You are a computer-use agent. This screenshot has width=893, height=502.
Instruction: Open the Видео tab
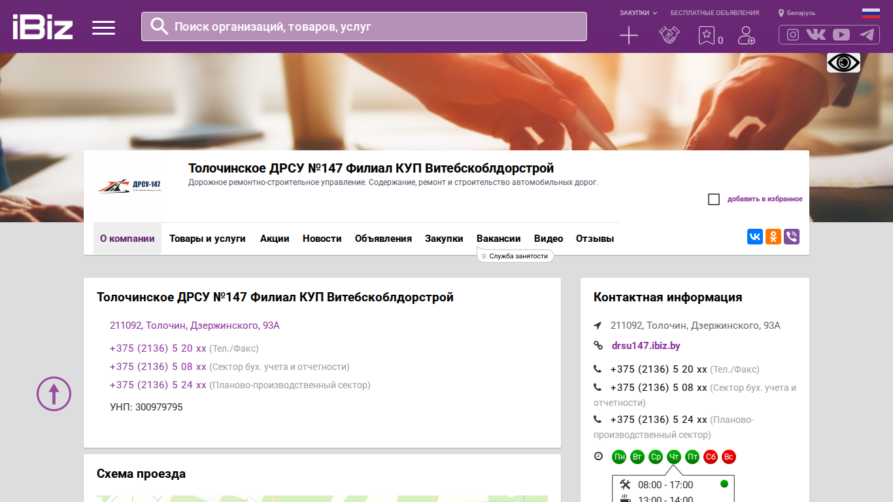pos(548,239)
